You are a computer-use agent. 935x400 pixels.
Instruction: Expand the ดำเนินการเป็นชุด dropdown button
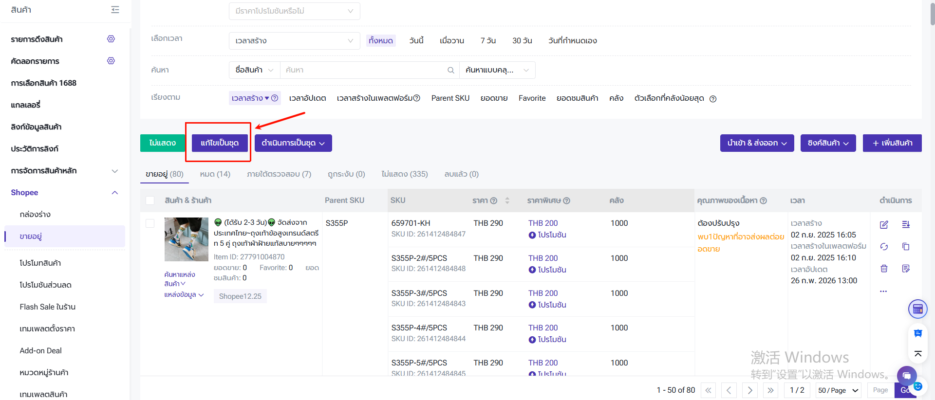tap(293, 143)
